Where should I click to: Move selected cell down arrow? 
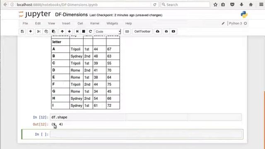(69, 31)
